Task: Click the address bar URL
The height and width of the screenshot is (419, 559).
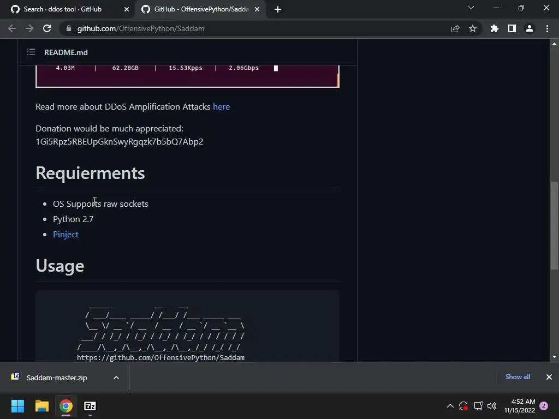Action: [141, 28]
